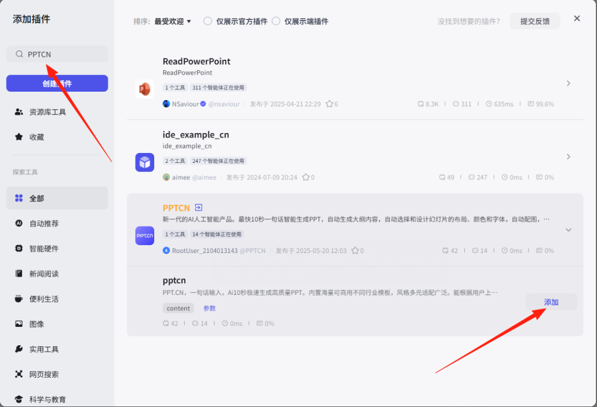Click aimee author avatar
Screen dimensions: 597x407
166,177
